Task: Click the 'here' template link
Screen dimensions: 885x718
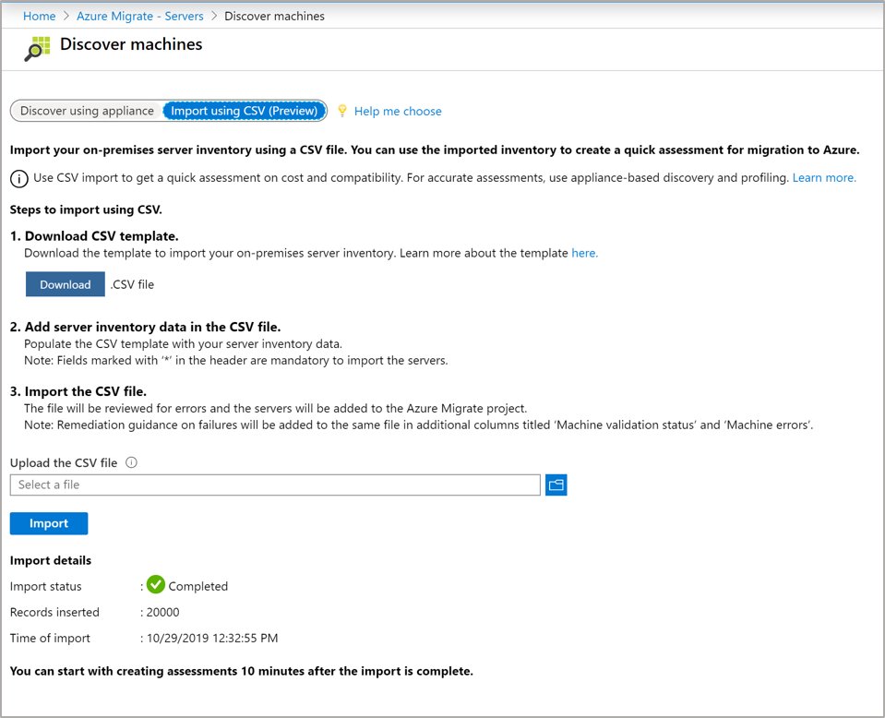Action: 584,253
